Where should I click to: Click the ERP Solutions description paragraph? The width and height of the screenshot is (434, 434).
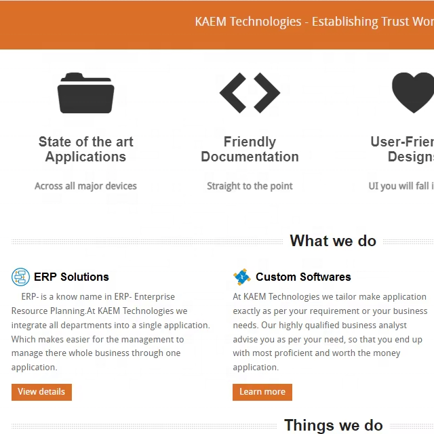(111, 332)
